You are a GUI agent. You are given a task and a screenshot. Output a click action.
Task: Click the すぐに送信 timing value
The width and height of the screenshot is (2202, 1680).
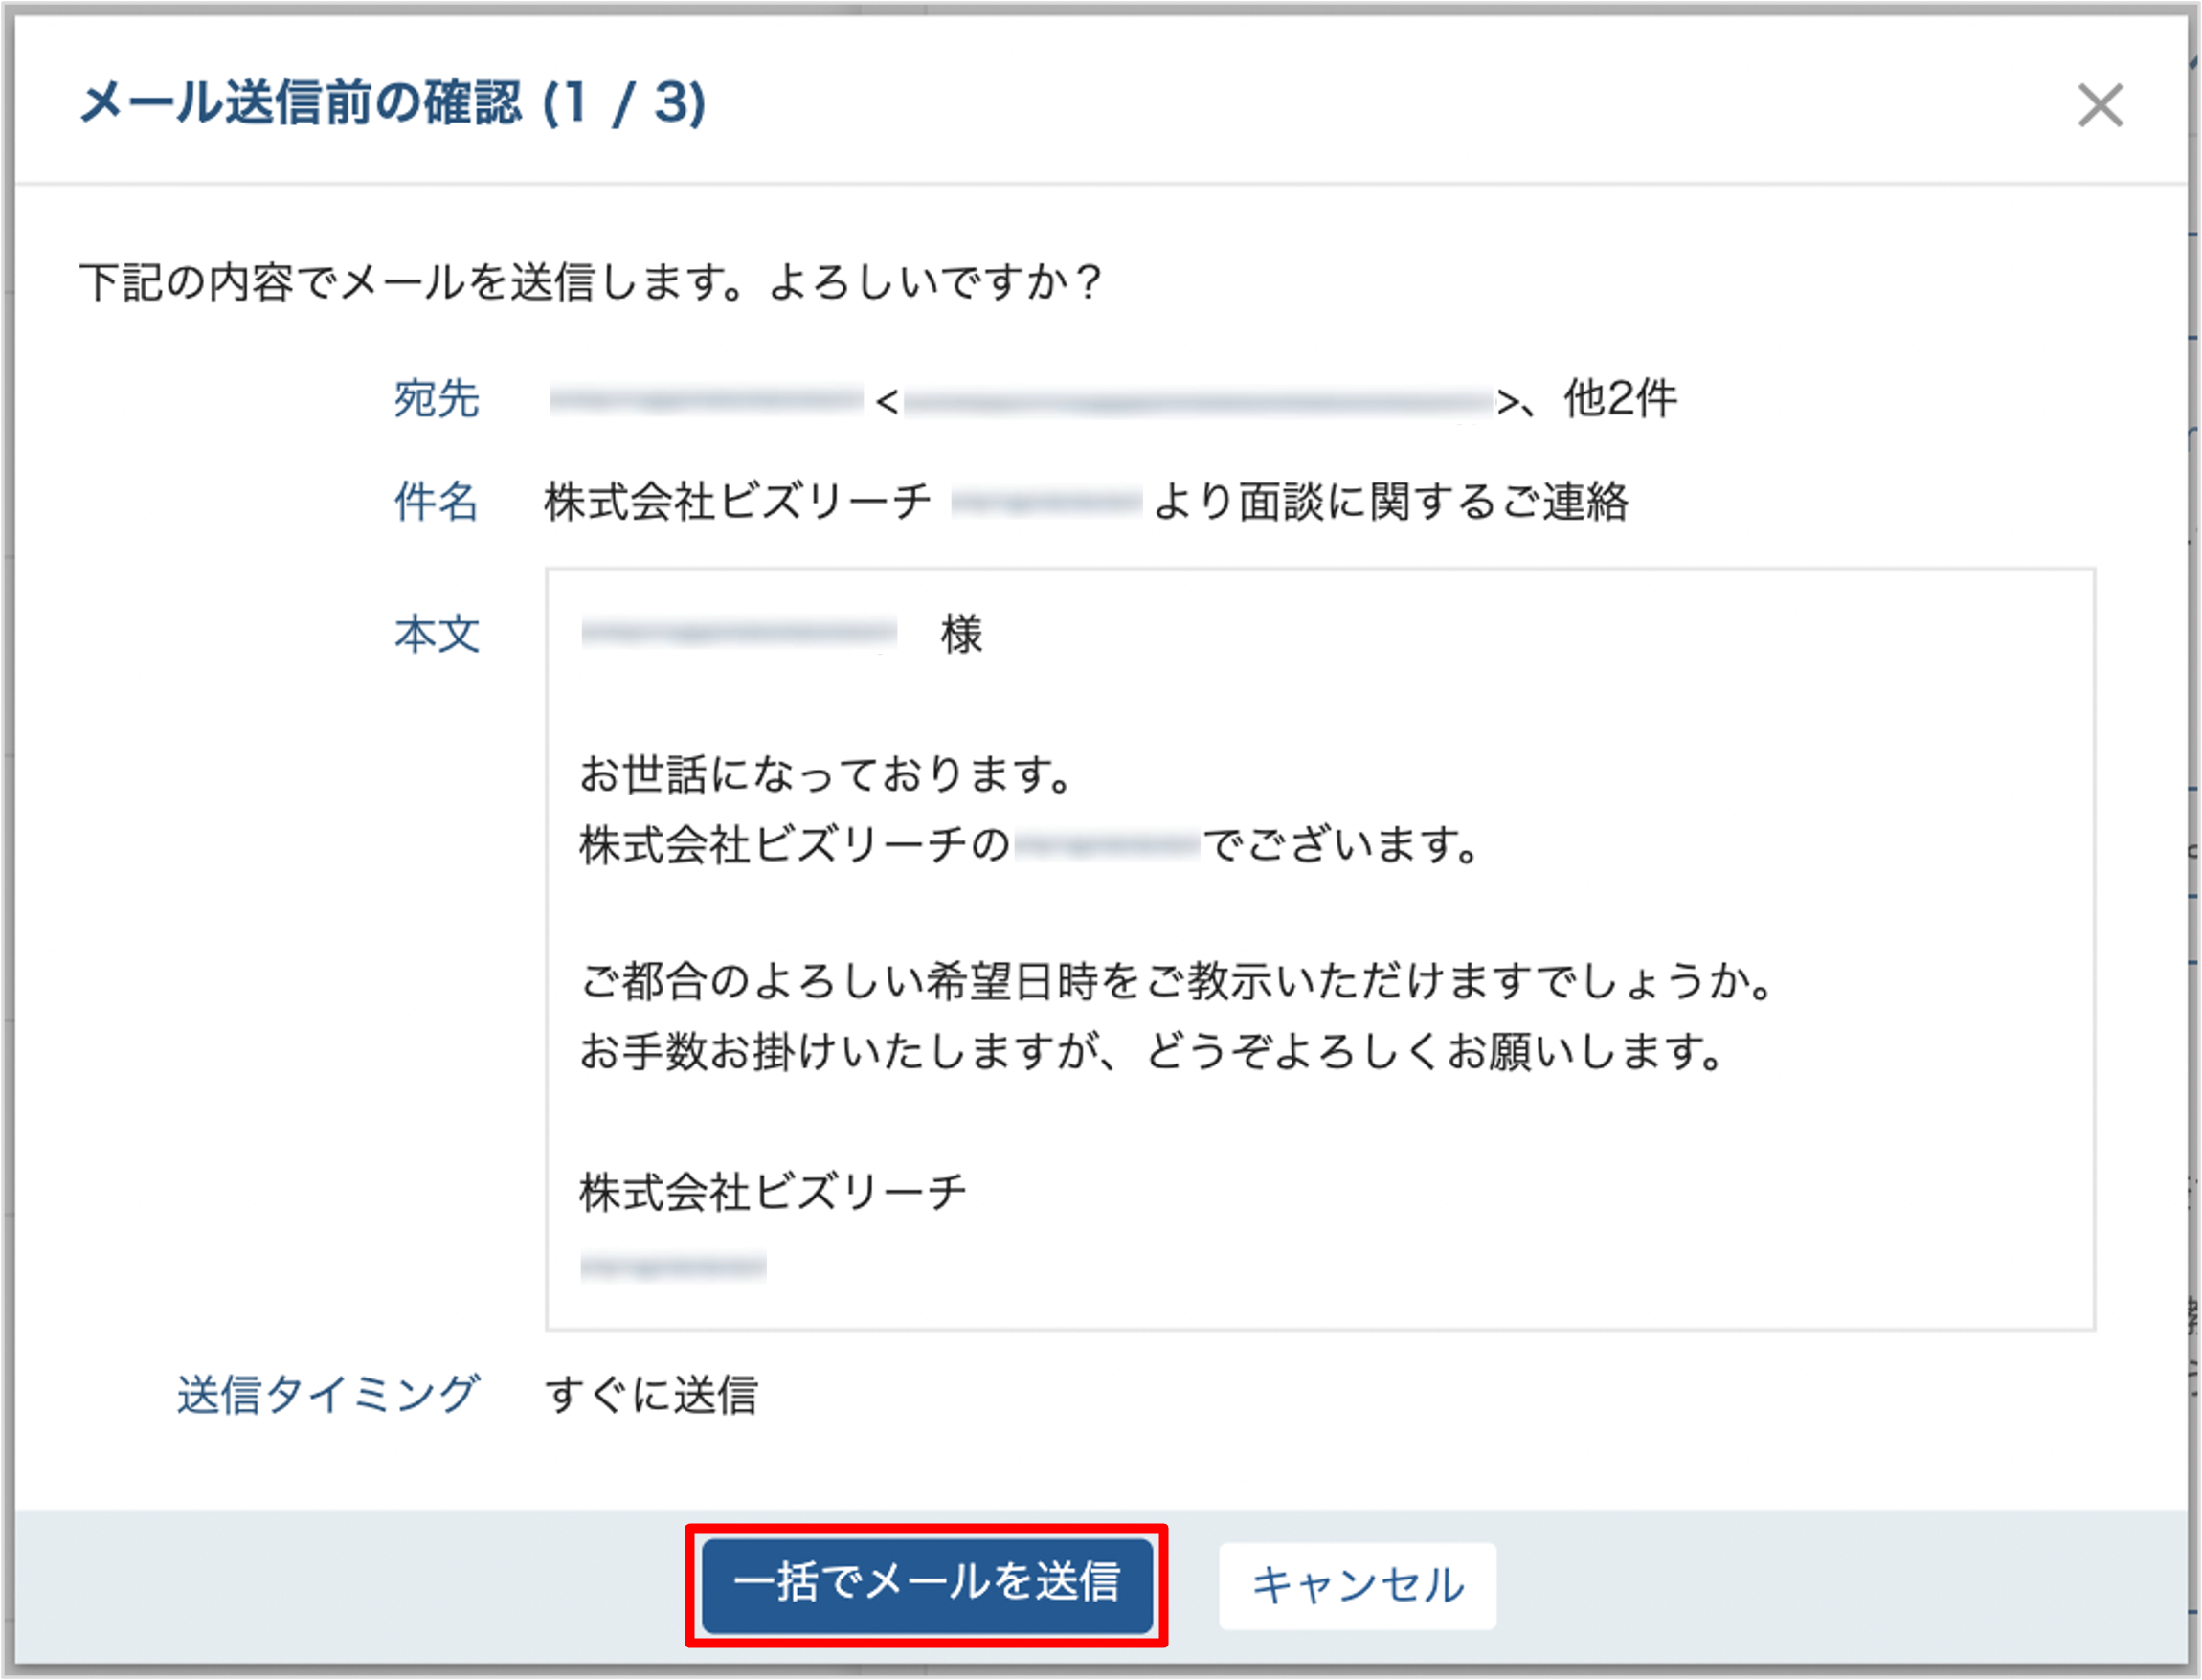click(651, 1394)
